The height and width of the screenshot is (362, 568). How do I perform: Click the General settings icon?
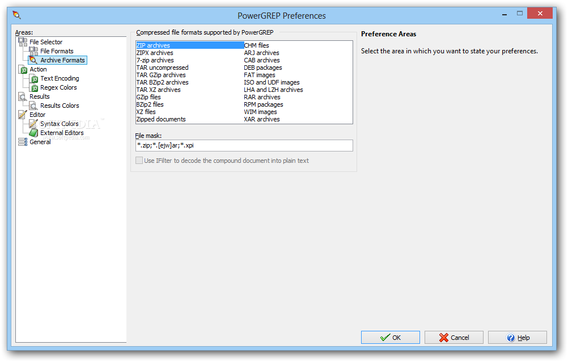pyautogui.click(x=23, y=142)
